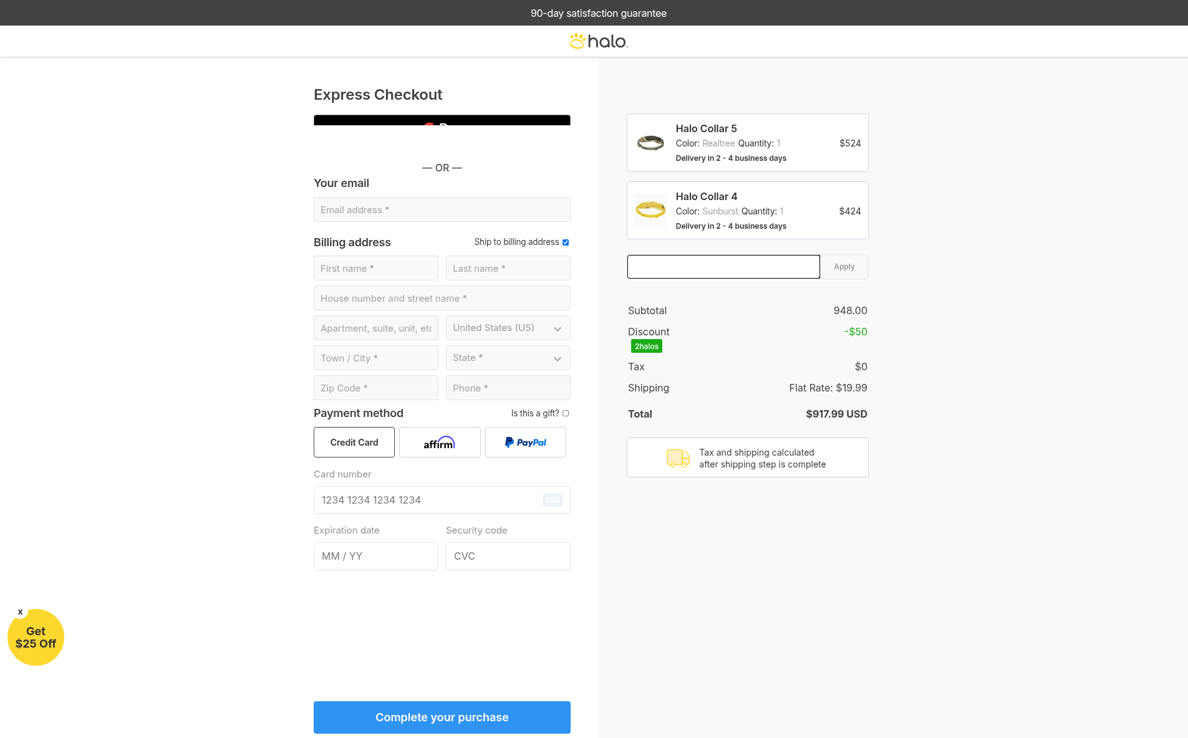Click the Visa card icon in card field
The height and width of the screenshot is (738, 1188).
point(553,500)
